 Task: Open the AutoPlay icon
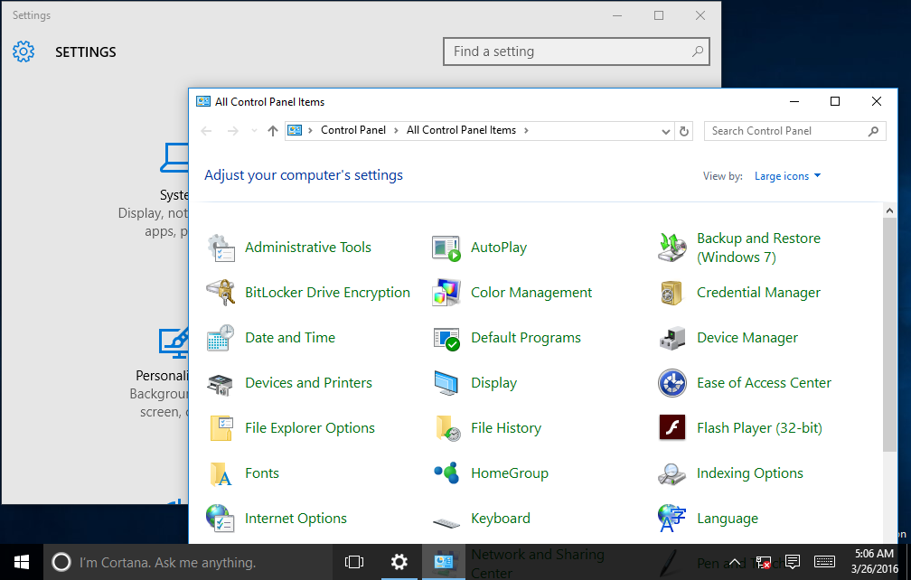point(446,248)
